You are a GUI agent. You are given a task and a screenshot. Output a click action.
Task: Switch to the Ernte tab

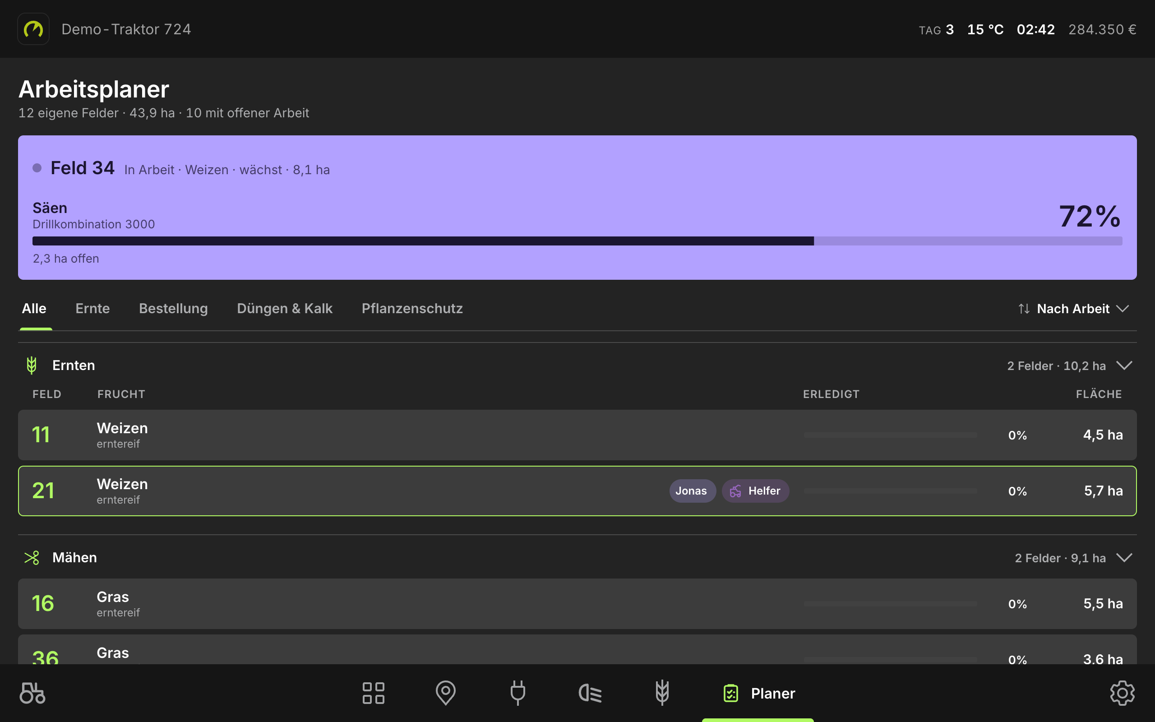click(x=92, y=309)
